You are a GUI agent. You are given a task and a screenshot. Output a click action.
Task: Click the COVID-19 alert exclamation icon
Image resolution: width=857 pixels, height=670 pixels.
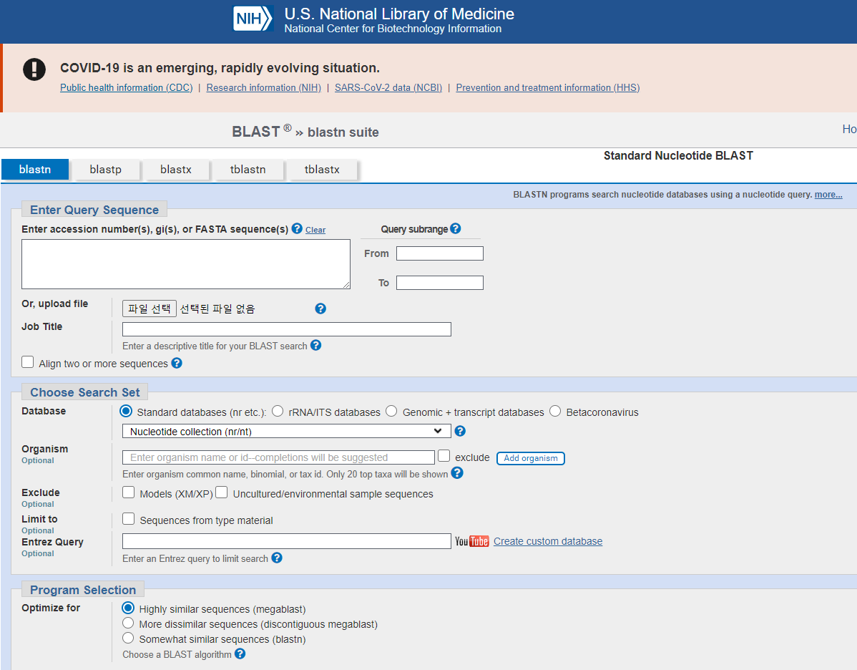(34, 69)
